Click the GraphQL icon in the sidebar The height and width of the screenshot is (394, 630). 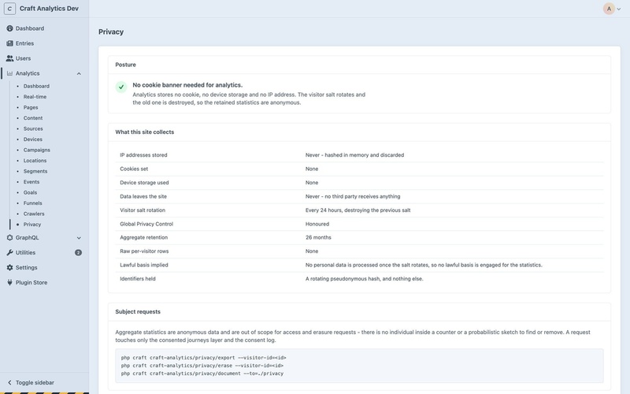[x=9, y=238]
